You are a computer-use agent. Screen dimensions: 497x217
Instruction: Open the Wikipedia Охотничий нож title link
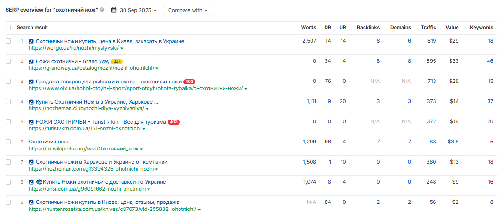click(48, 142)
